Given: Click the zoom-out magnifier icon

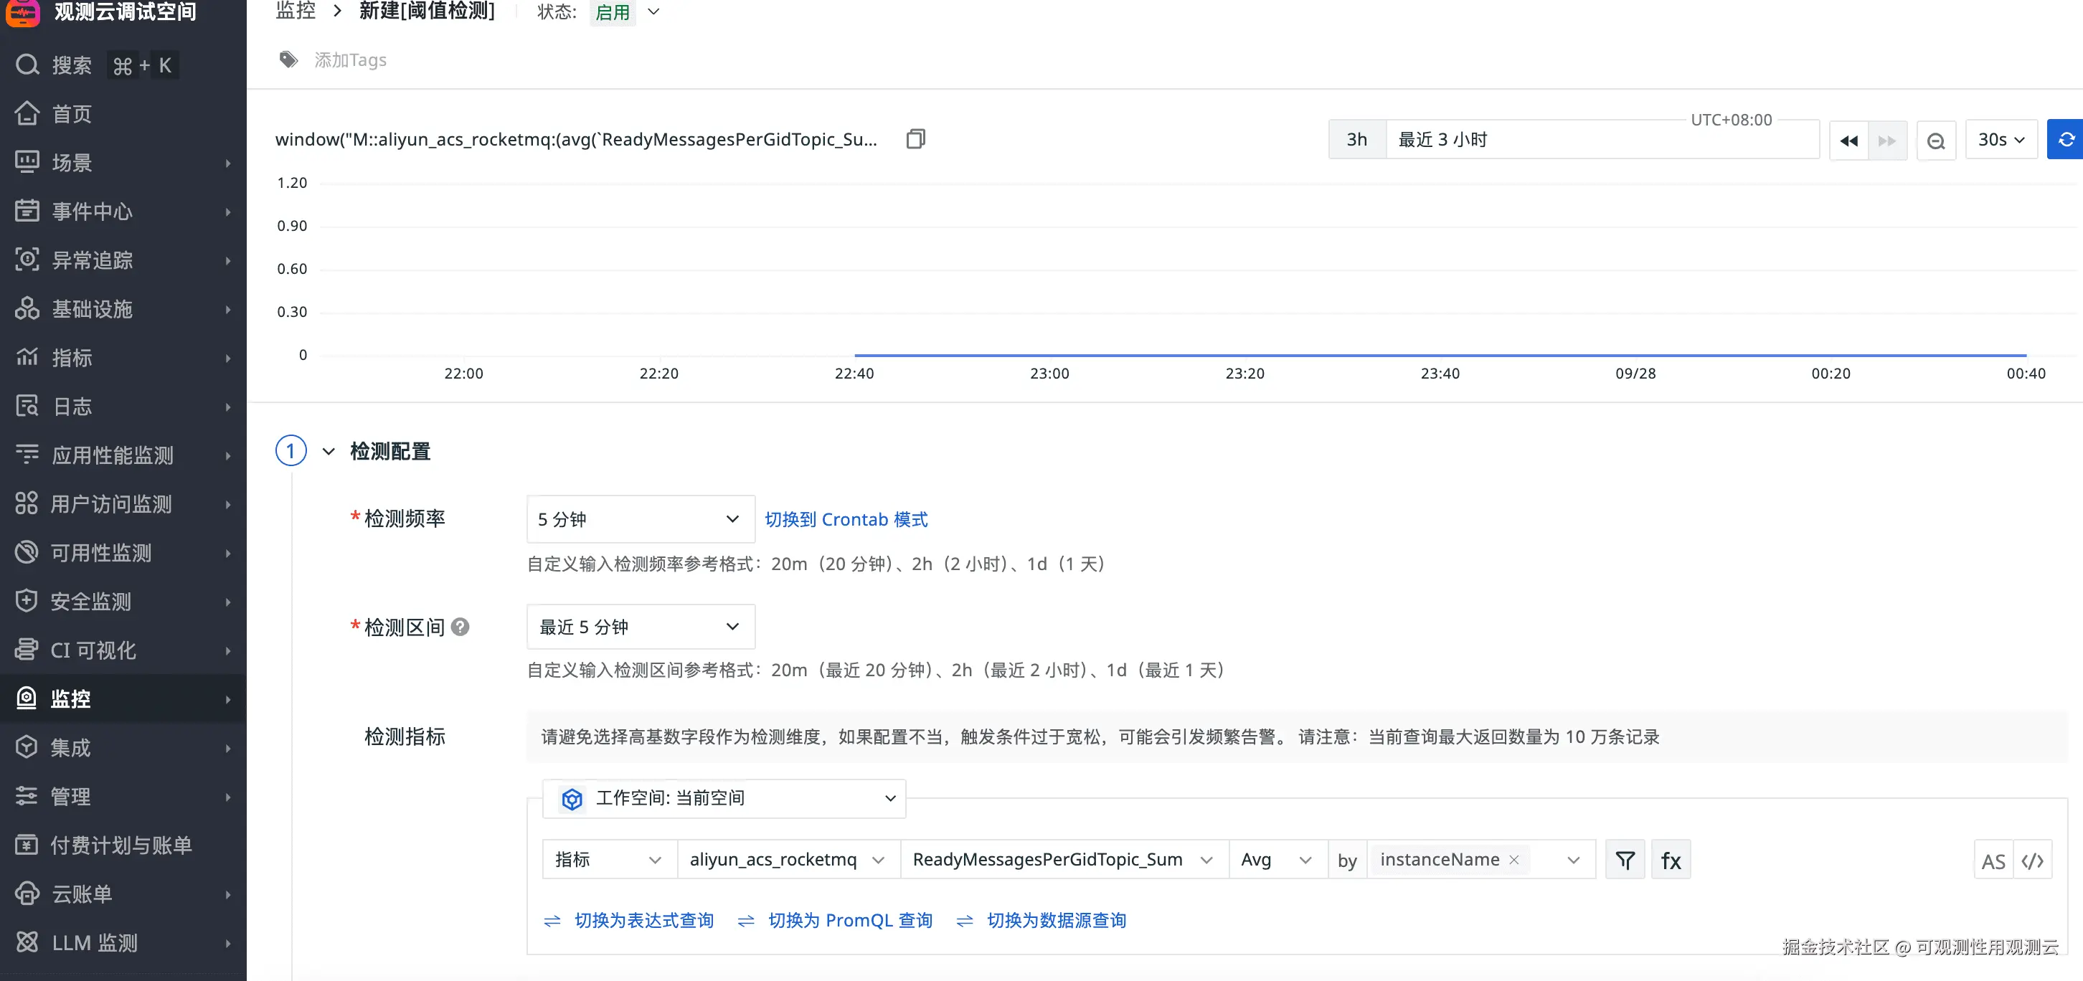Looking at the screenshot, I should click(1936, 141).
